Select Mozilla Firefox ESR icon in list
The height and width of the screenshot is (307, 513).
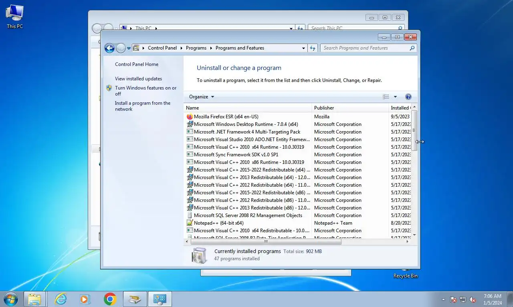190,117
